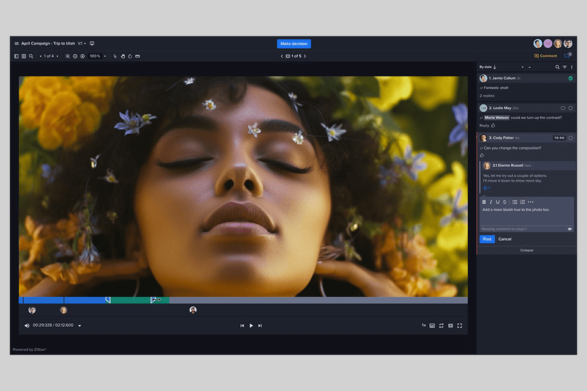Mute the video volume
Image resolution: width=587 pixels, height=391 pixels.
(27, 326)
